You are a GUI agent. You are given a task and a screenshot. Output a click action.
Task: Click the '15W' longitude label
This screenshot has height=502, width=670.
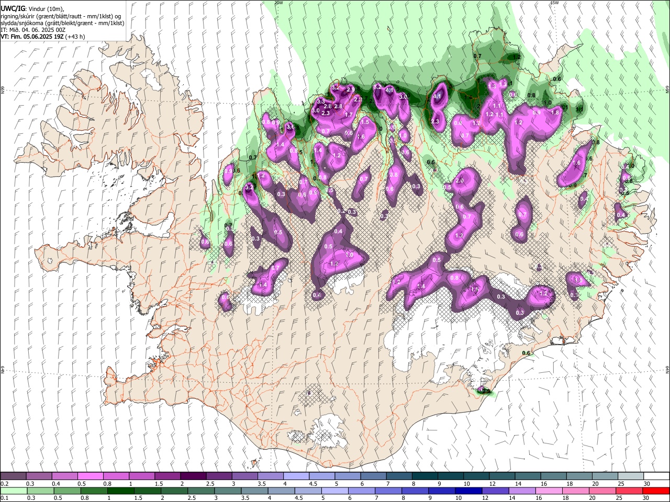click(554, 3)
